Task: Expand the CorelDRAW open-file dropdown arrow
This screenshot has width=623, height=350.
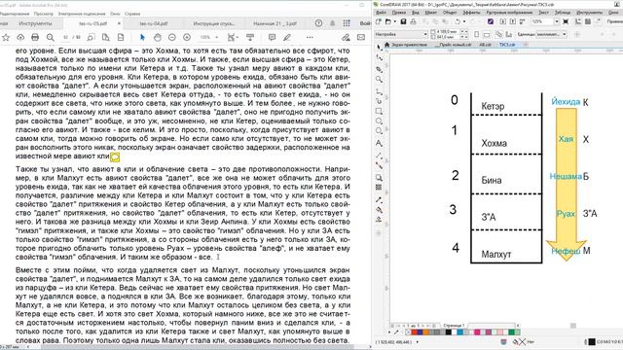Action: [395, 21]
